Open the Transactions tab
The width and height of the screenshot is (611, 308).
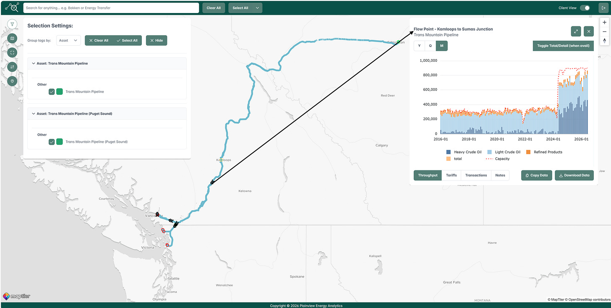click(x=476, y=175)
